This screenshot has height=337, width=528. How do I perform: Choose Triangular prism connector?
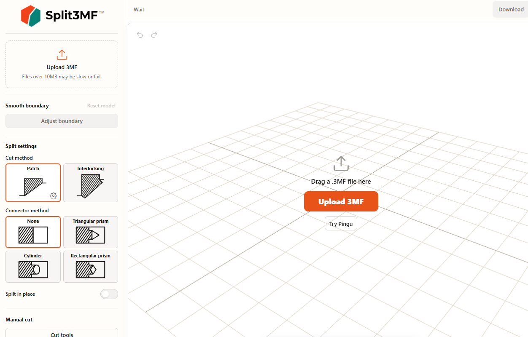point(91,232)
